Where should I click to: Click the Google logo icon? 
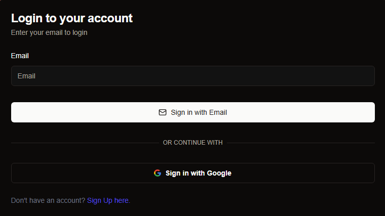[x=158, y=173]
